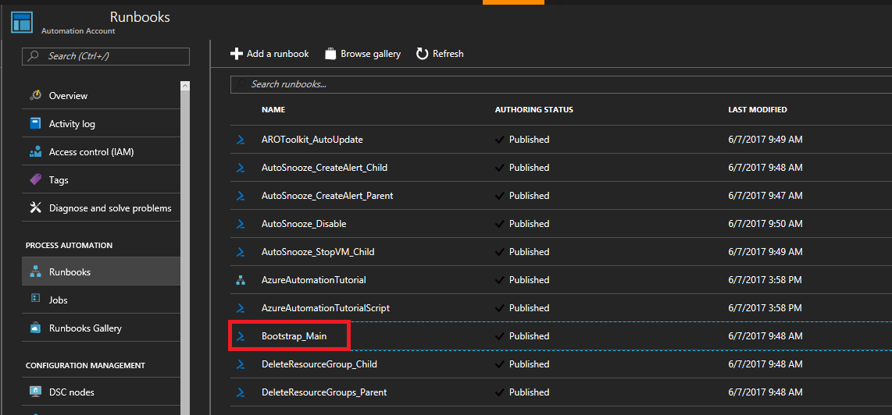The image size is (892, 415).
Task: Click PowerShell icon beside AutoSnooze_StopVM_Child
Action: pos(241,252)
